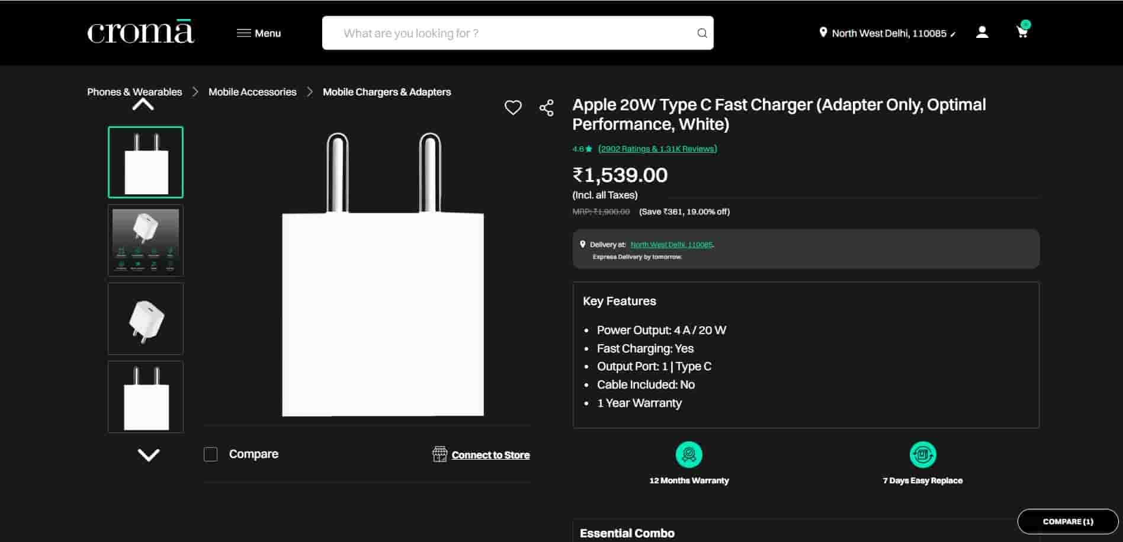Change delivery location North West Delhi in header

[x=888, y=33]
